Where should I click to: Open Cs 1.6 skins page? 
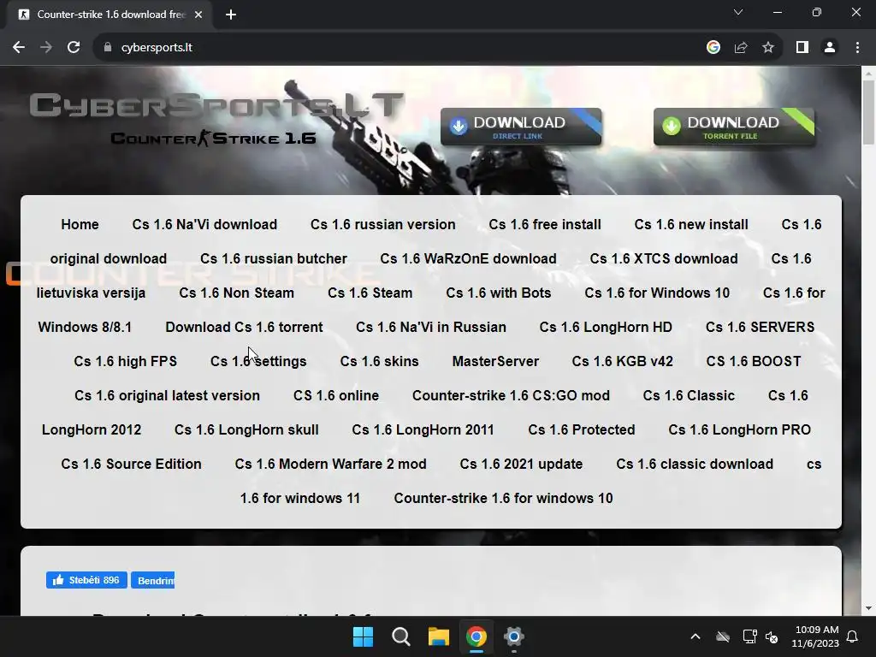379,362
